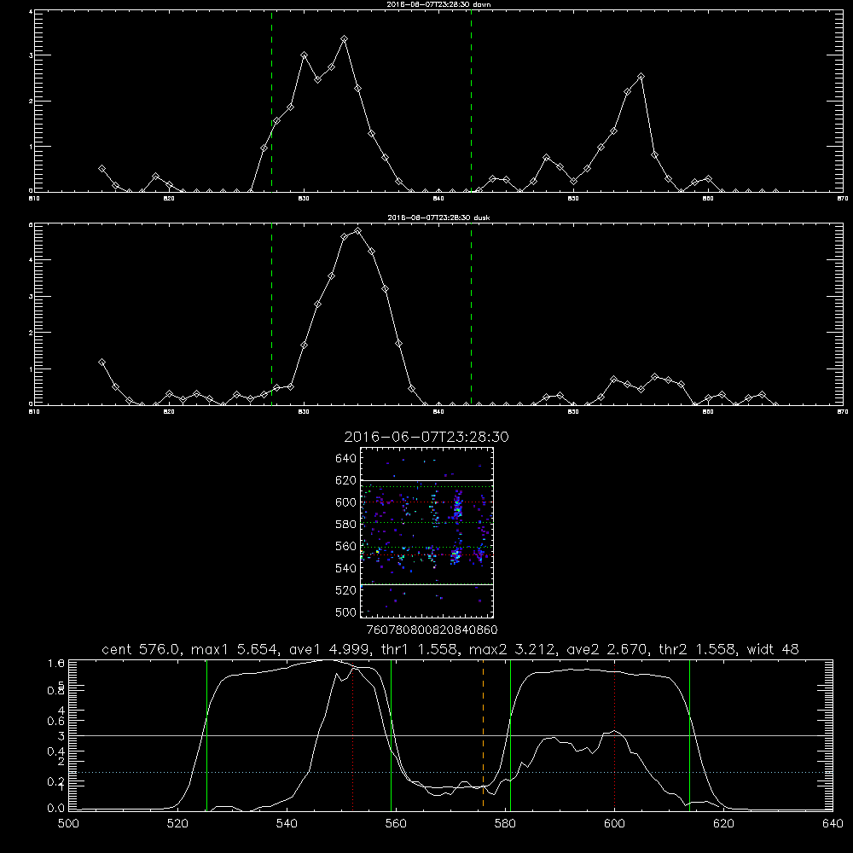This screenshot has height=853, width=853.
Task: Click the solid white horizontal threshold line in bottom plot
Action: point(450,735)
